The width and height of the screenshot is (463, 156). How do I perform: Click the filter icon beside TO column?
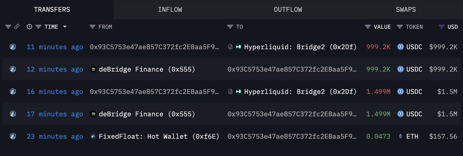pyautogui.click(x=230, y=27)
